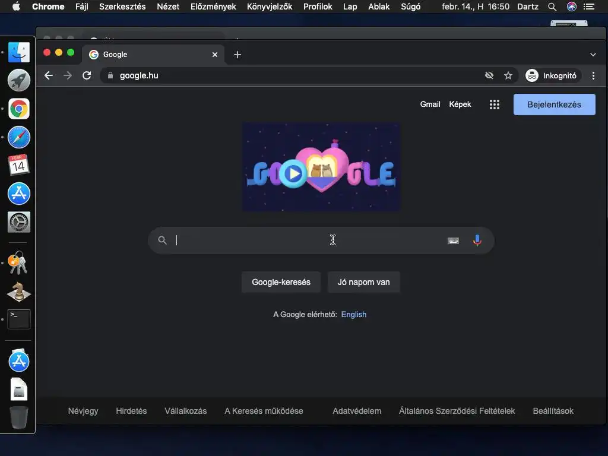The height and width of the screenshot is (456, 608).
Task: Launch Safari from the Dock
Action: pyautogui.click(x=18, y=137)
